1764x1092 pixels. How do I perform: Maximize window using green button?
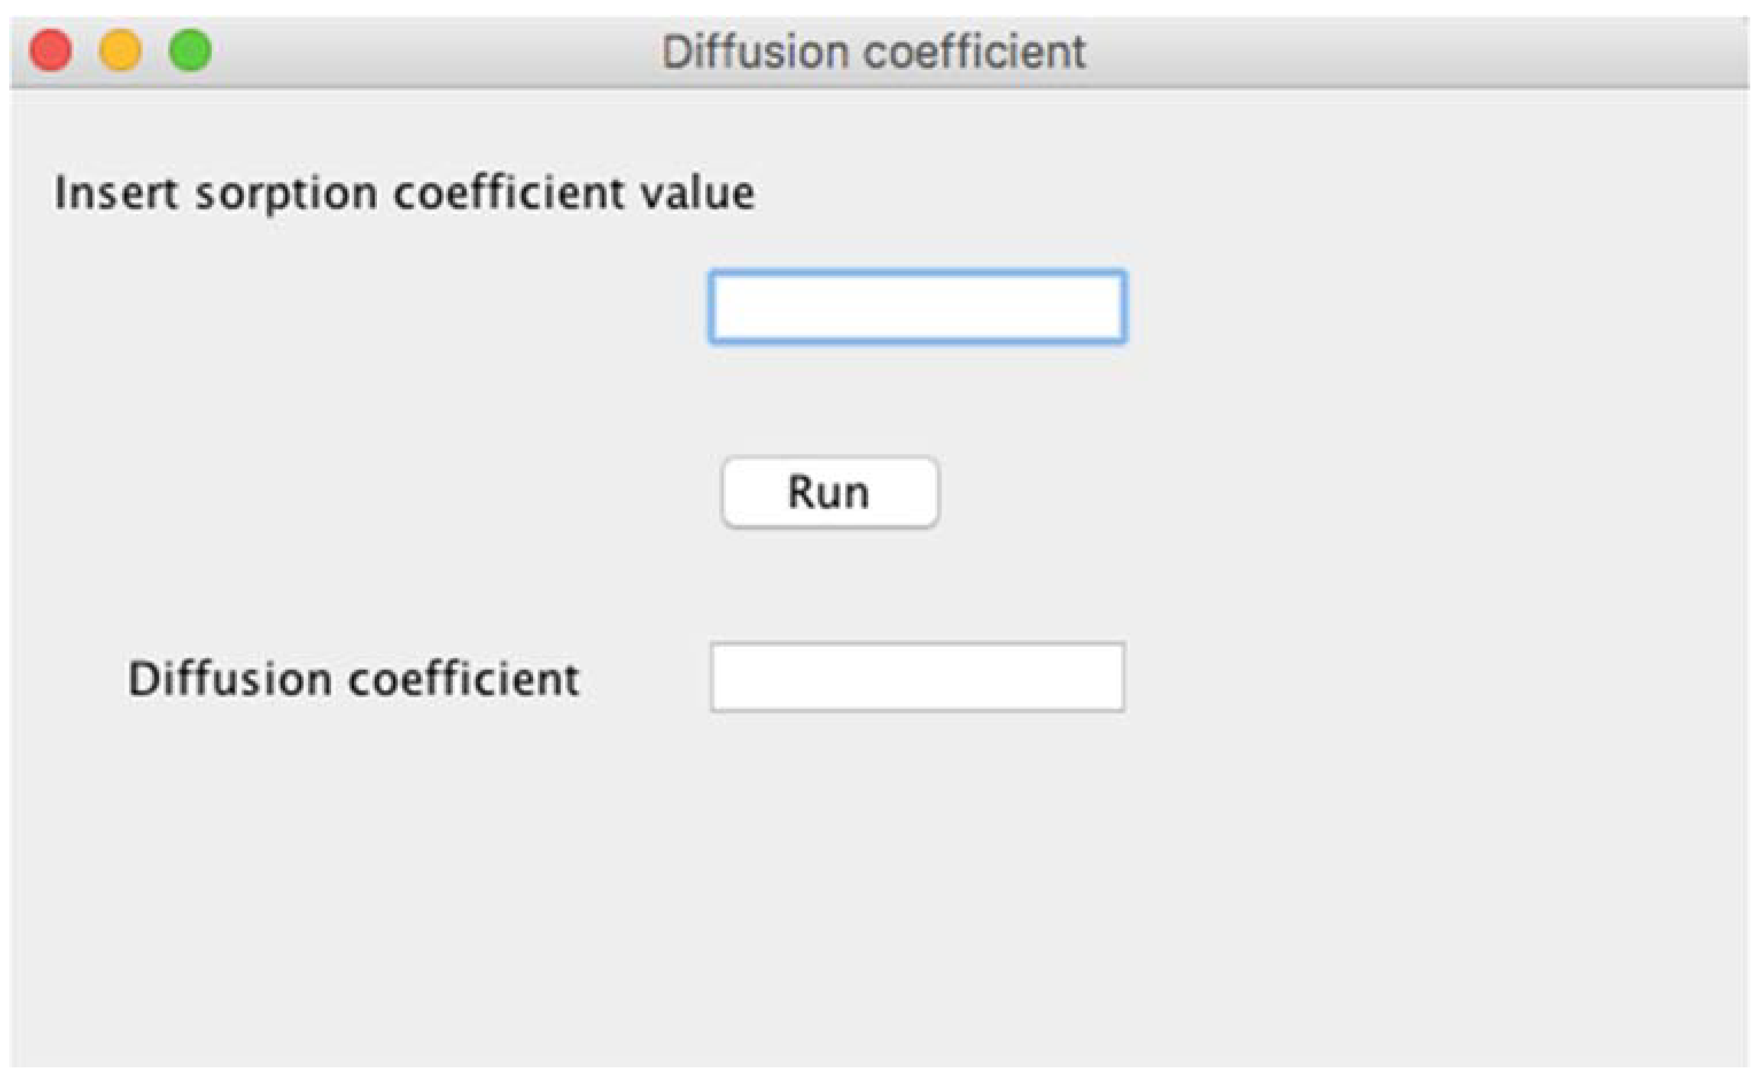190,50
